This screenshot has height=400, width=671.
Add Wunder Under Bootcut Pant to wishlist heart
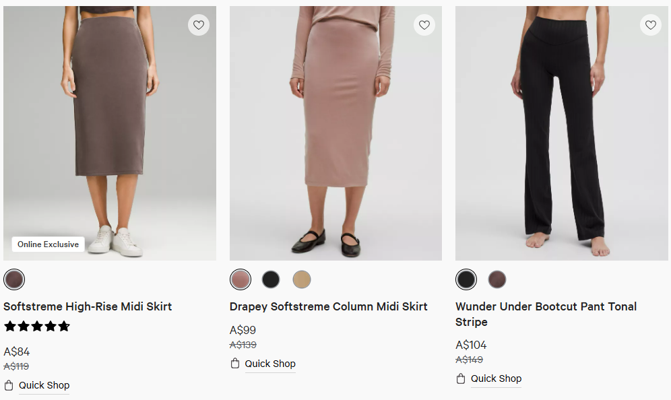(x=650, y=25)
